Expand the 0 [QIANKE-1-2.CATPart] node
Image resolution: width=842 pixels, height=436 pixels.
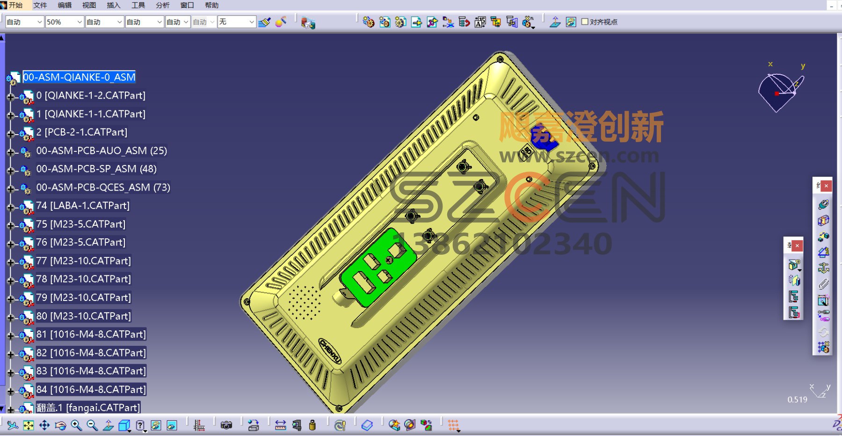10,97
